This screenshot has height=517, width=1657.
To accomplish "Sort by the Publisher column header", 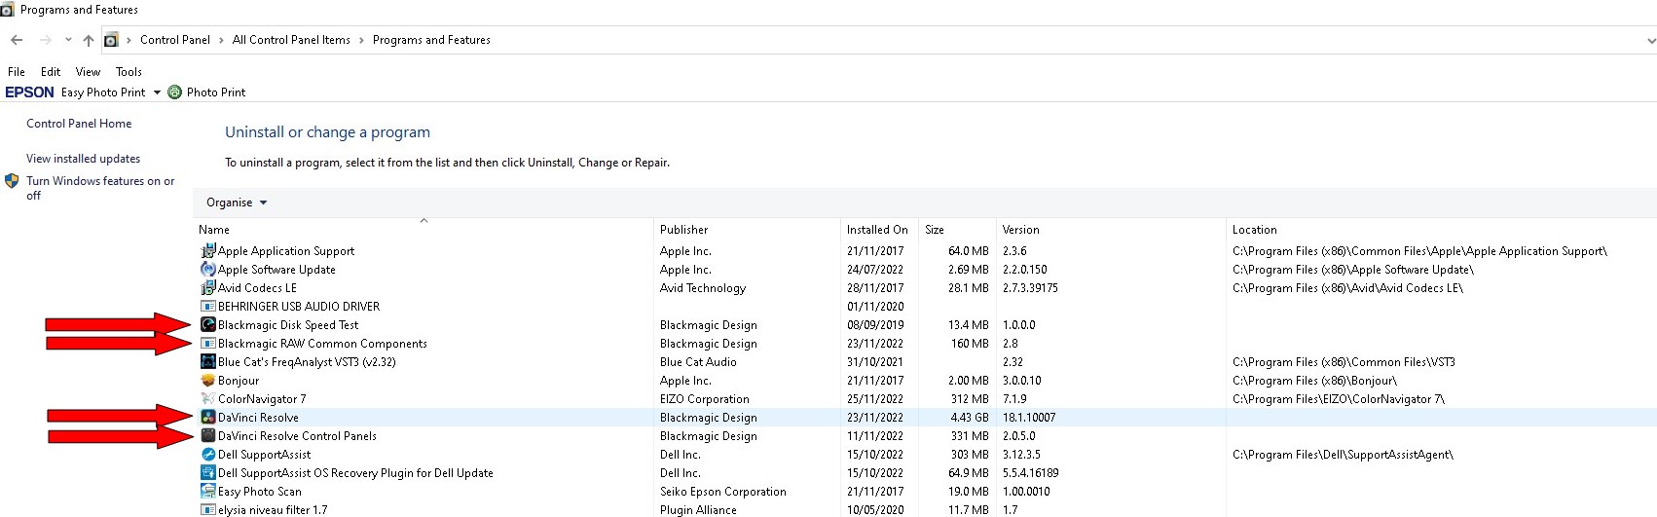I will point(747,230).
